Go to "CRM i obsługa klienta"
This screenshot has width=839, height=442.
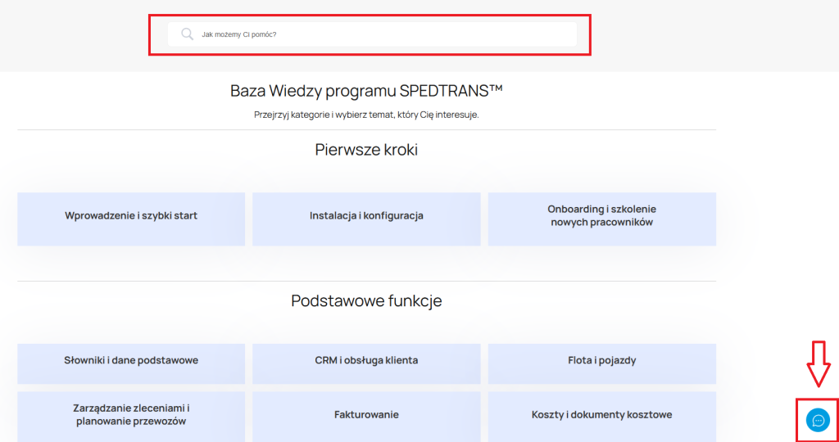point(366,362)
